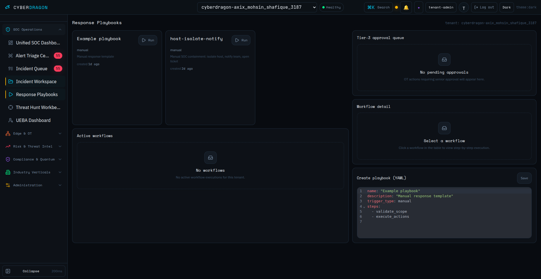The image size is (541, 279).
Task: Click the 'Response Playbooks' page heading
Action: [x=97, y=23]
